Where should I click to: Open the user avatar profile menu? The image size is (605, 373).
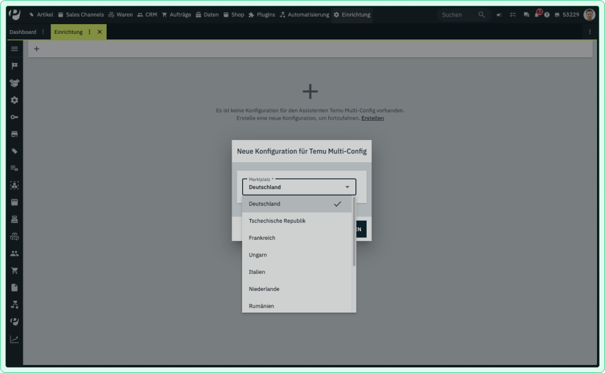click(x=589, y=15)
